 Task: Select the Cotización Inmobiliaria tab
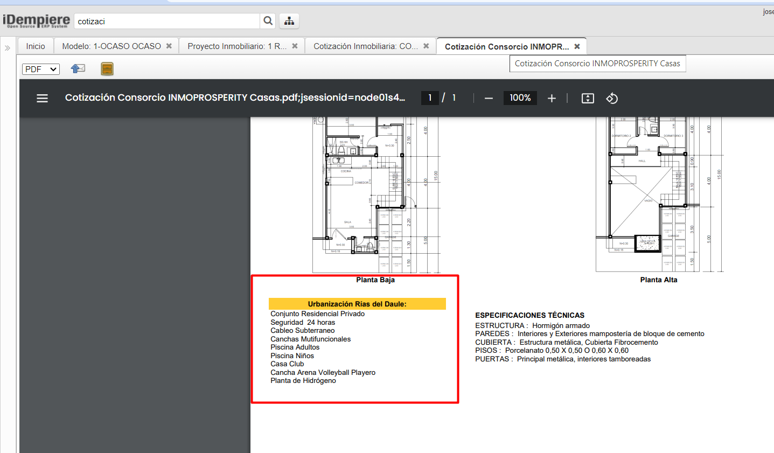(365, 46)
